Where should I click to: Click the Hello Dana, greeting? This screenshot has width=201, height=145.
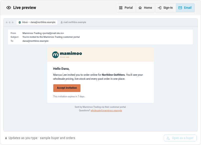61,69
